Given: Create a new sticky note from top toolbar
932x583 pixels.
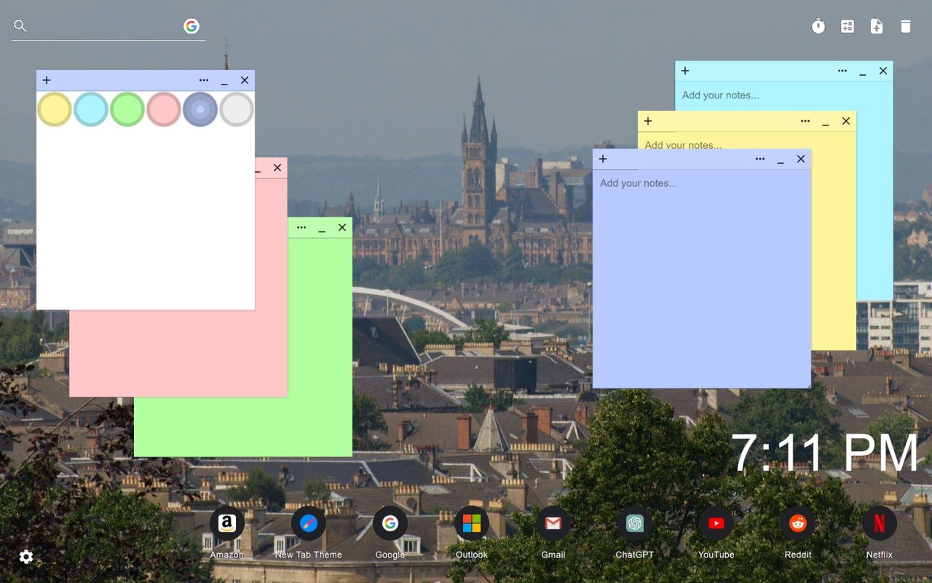Looking at the screenshot, I should coord(877,26).
